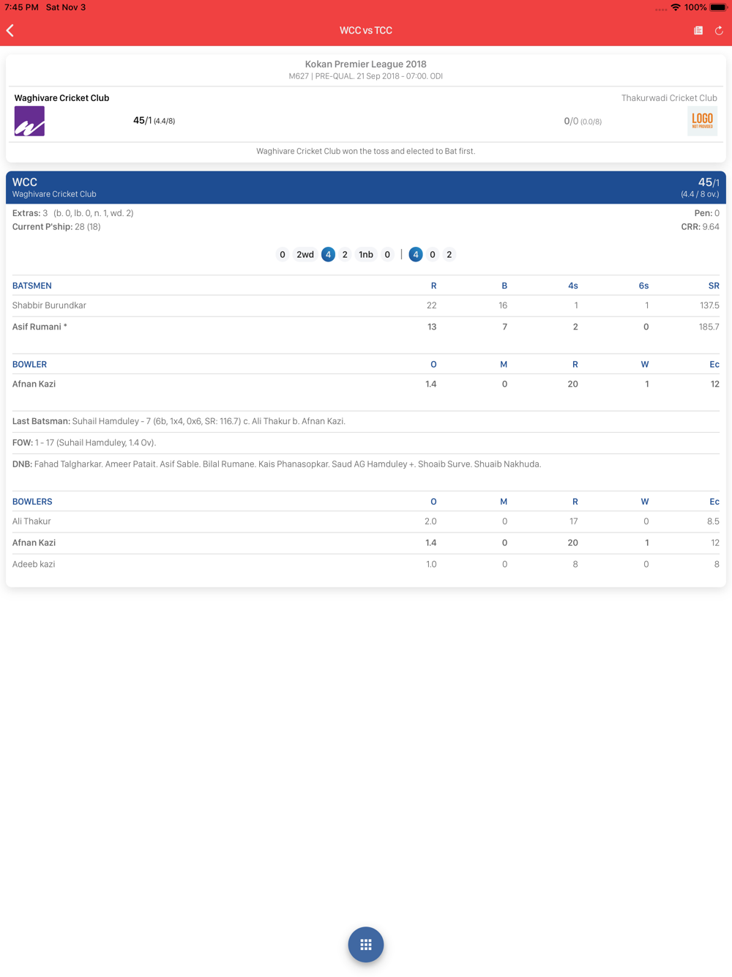Tap the Kokan Premier League 2018 title
Image resolution: width=732 pixels, height=977 pixels.
point(366,64)
